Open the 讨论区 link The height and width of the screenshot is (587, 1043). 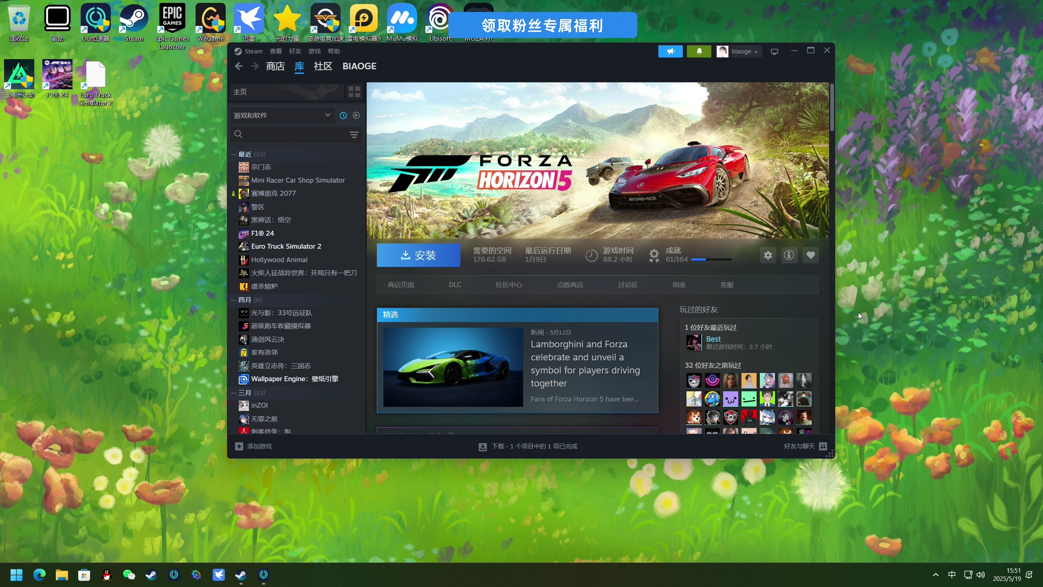[628, 285]
